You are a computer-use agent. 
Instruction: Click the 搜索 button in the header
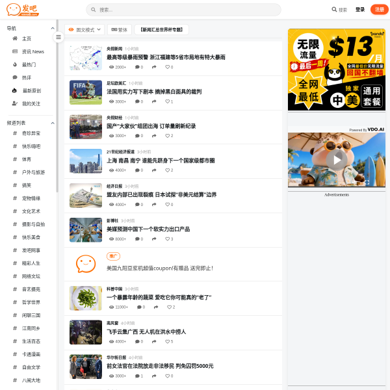[x=339, y=10]
